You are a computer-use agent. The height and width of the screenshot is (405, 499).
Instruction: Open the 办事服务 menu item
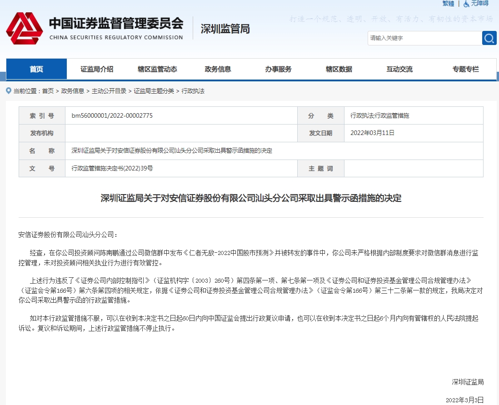click(278, 69)
